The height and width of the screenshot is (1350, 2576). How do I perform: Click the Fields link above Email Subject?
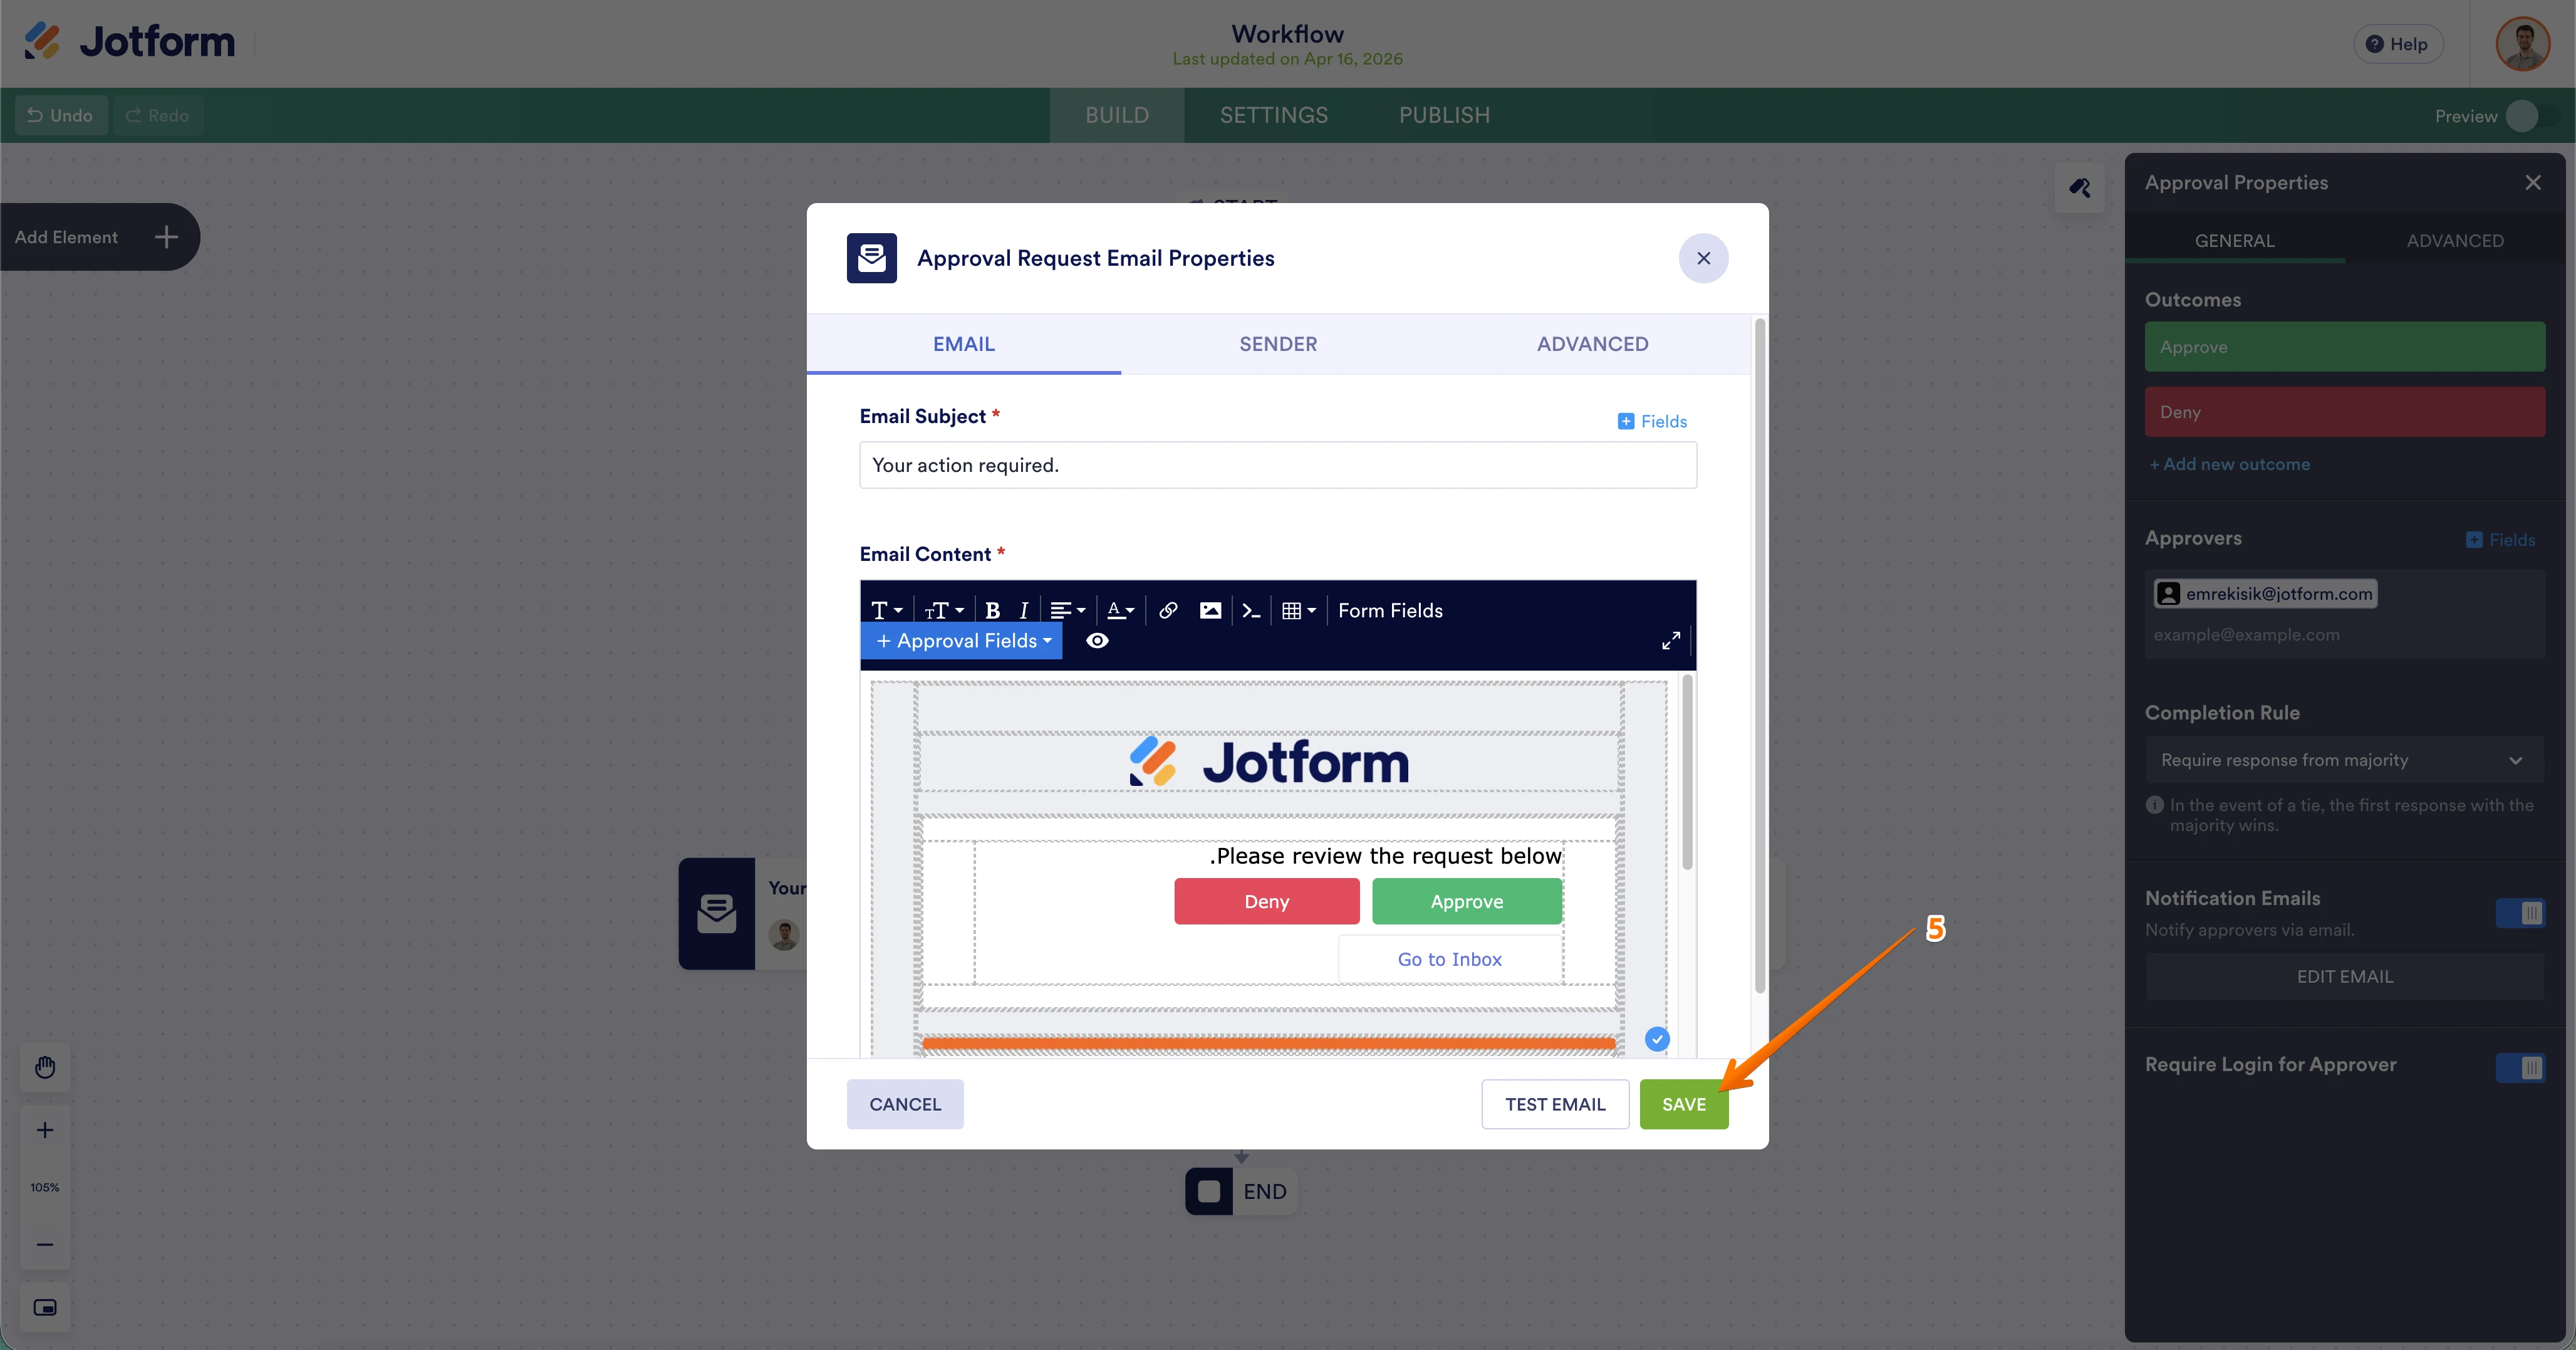(x=1652, y=421)
